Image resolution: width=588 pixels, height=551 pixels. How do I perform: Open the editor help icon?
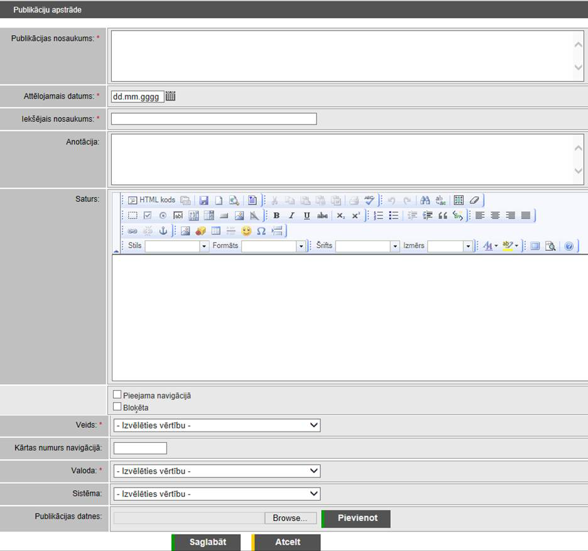pos(569,246)
